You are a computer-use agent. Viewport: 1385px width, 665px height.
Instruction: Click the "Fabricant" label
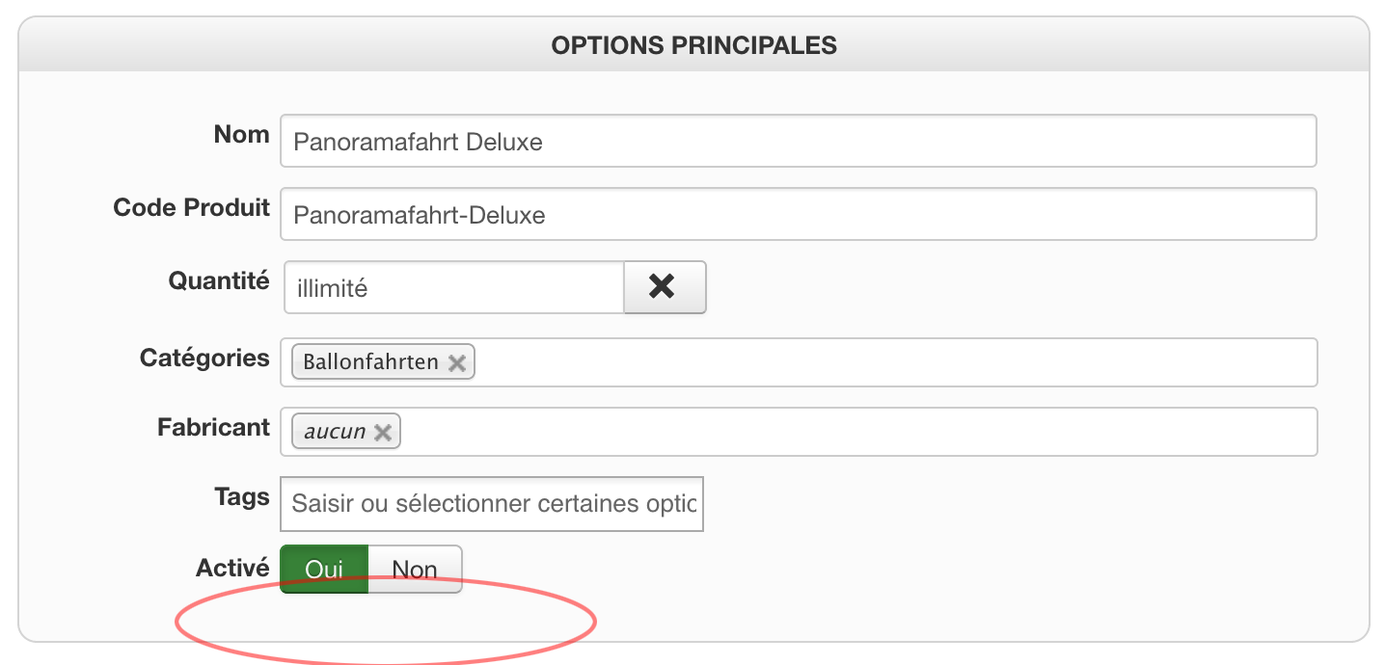213,428
